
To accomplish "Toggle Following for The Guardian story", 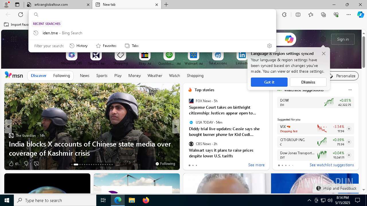I will pos(165,164).
